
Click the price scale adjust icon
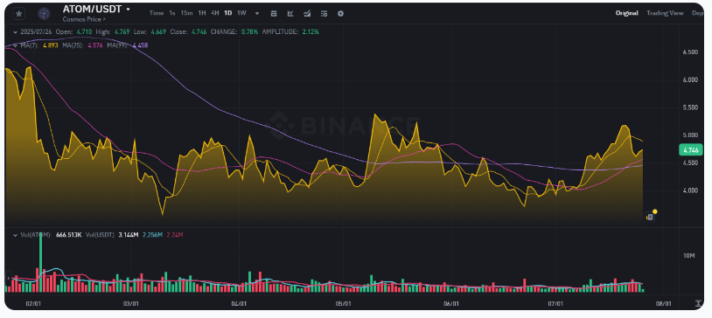pyautogui.click(x=697, y=302)
